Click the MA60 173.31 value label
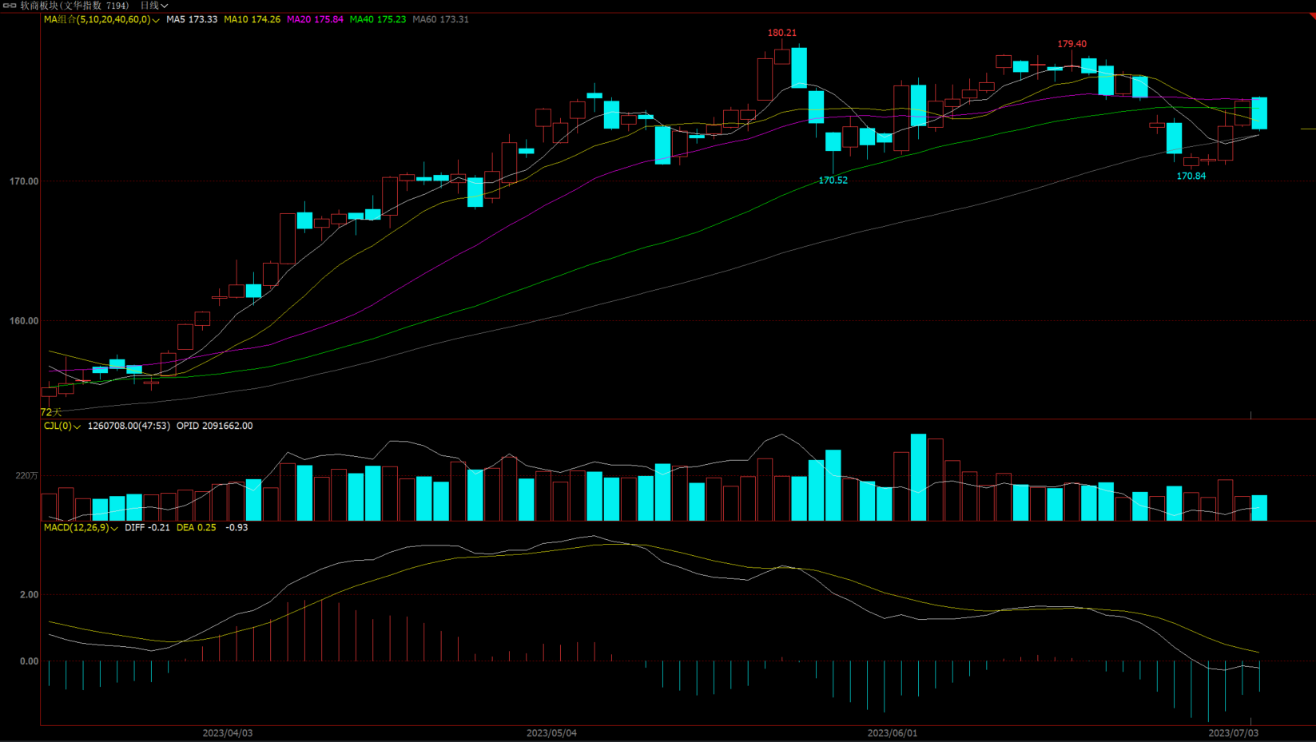 [x=441, y=19]
